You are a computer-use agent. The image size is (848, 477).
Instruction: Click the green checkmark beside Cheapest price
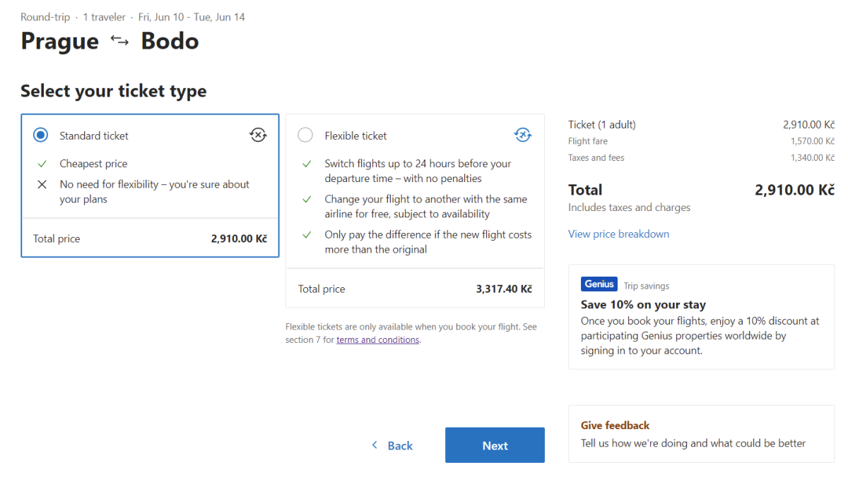point(42,164)
